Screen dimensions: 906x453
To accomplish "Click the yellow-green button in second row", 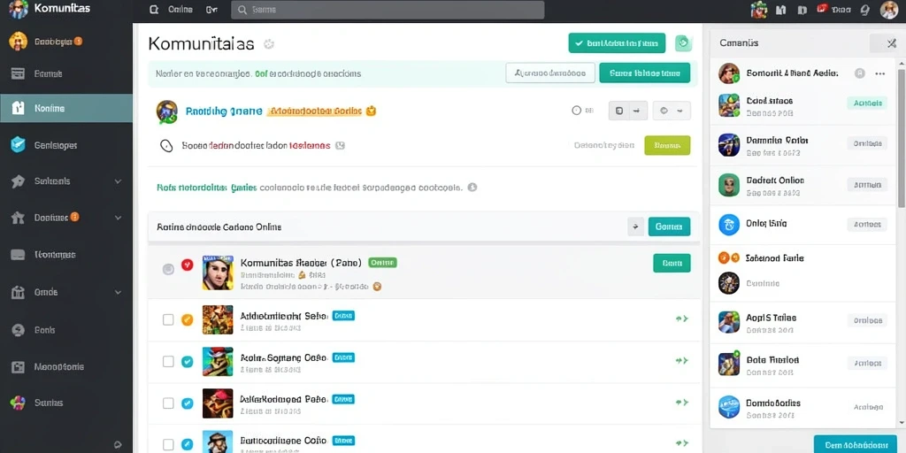I will tap(667, 146).
